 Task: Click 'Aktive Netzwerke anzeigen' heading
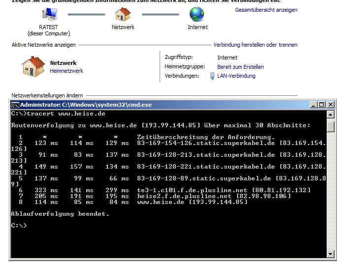pyautogui.click(x=44, y=45)
